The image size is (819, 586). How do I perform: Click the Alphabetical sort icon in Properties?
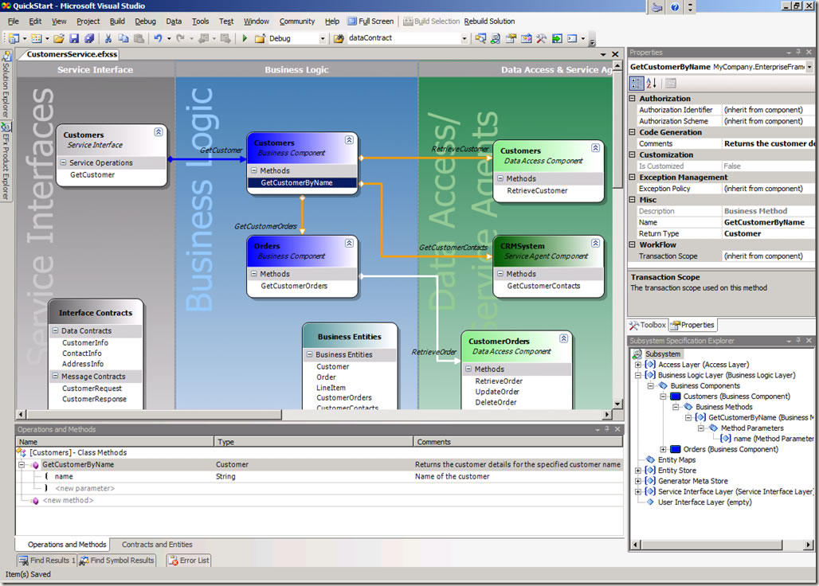click(x=652, y=83)
